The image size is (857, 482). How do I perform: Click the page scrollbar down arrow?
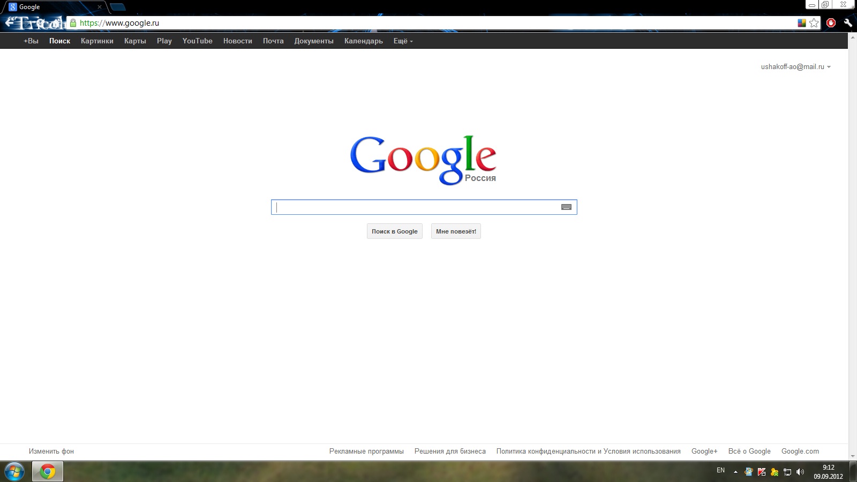pos(853,456)
